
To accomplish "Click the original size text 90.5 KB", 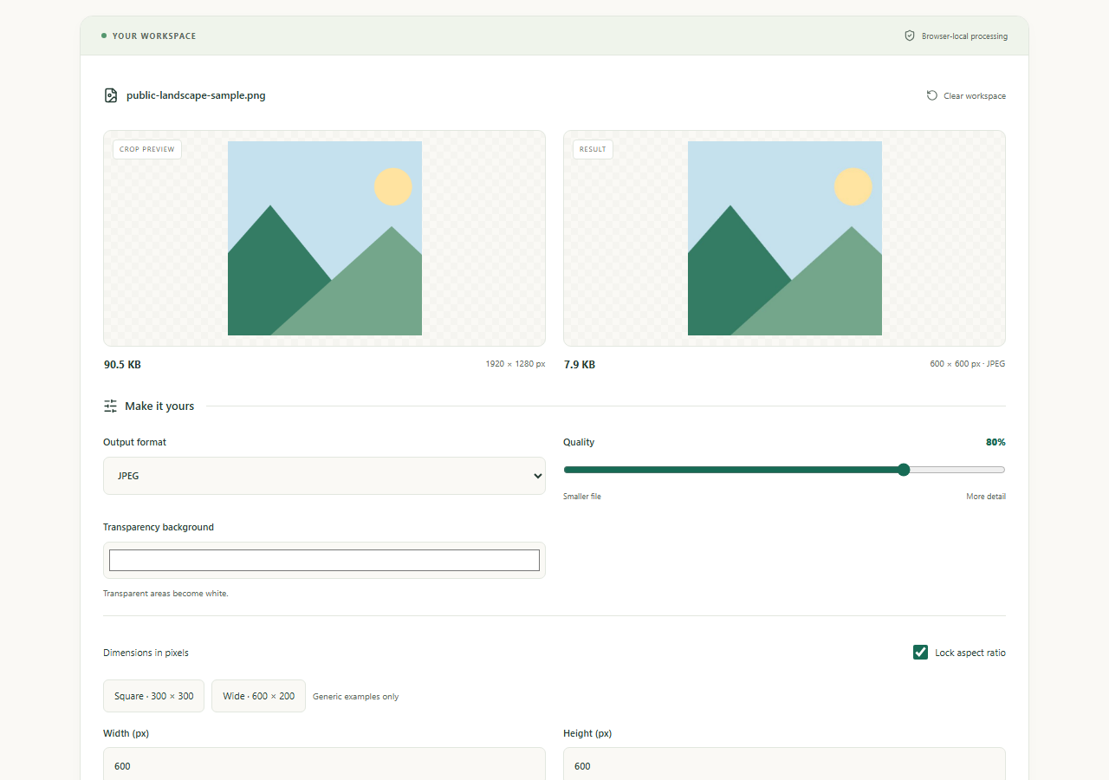I will pos(122,365).
